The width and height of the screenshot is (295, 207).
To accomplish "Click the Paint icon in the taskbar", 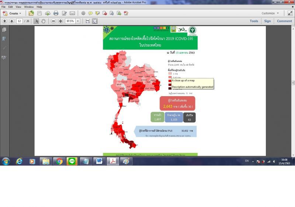I will tap(126, 161).
